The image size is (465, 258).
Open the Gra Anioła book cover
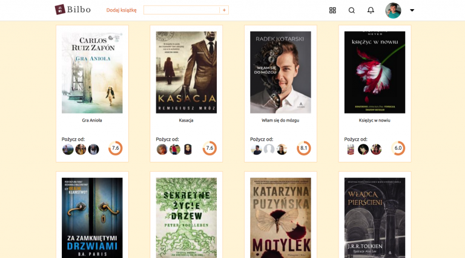92,72
